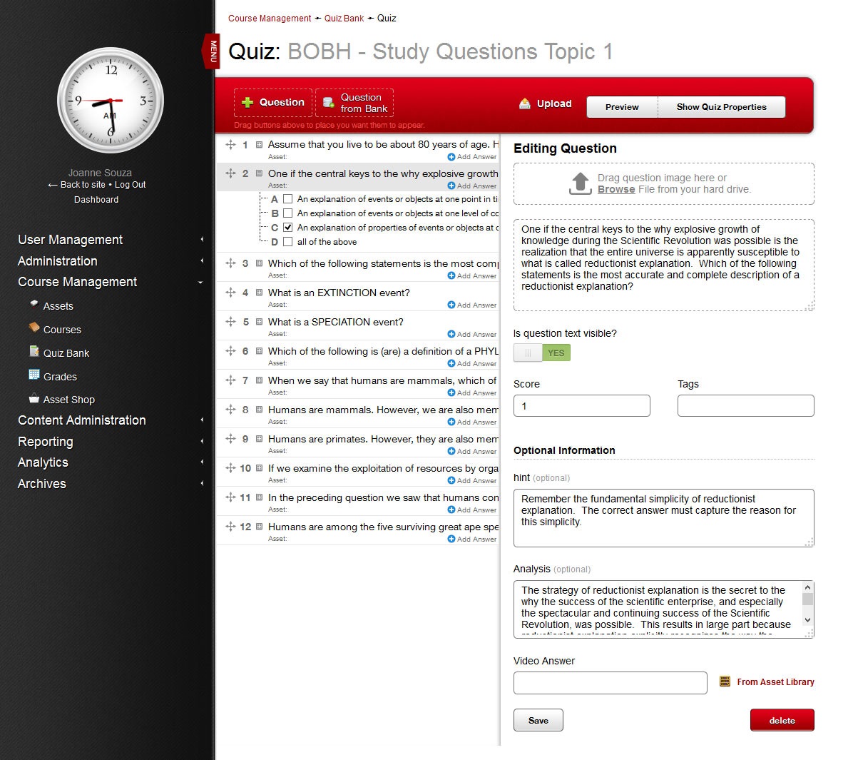Click the question text editing area
Viewport: 858px width, 760px height.
coord(664,265)
